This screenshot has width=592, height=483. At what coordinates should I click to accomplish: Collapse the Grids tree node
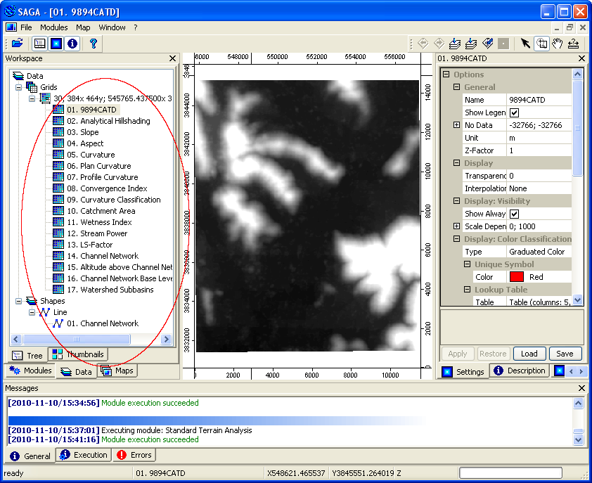coord(18,87)
